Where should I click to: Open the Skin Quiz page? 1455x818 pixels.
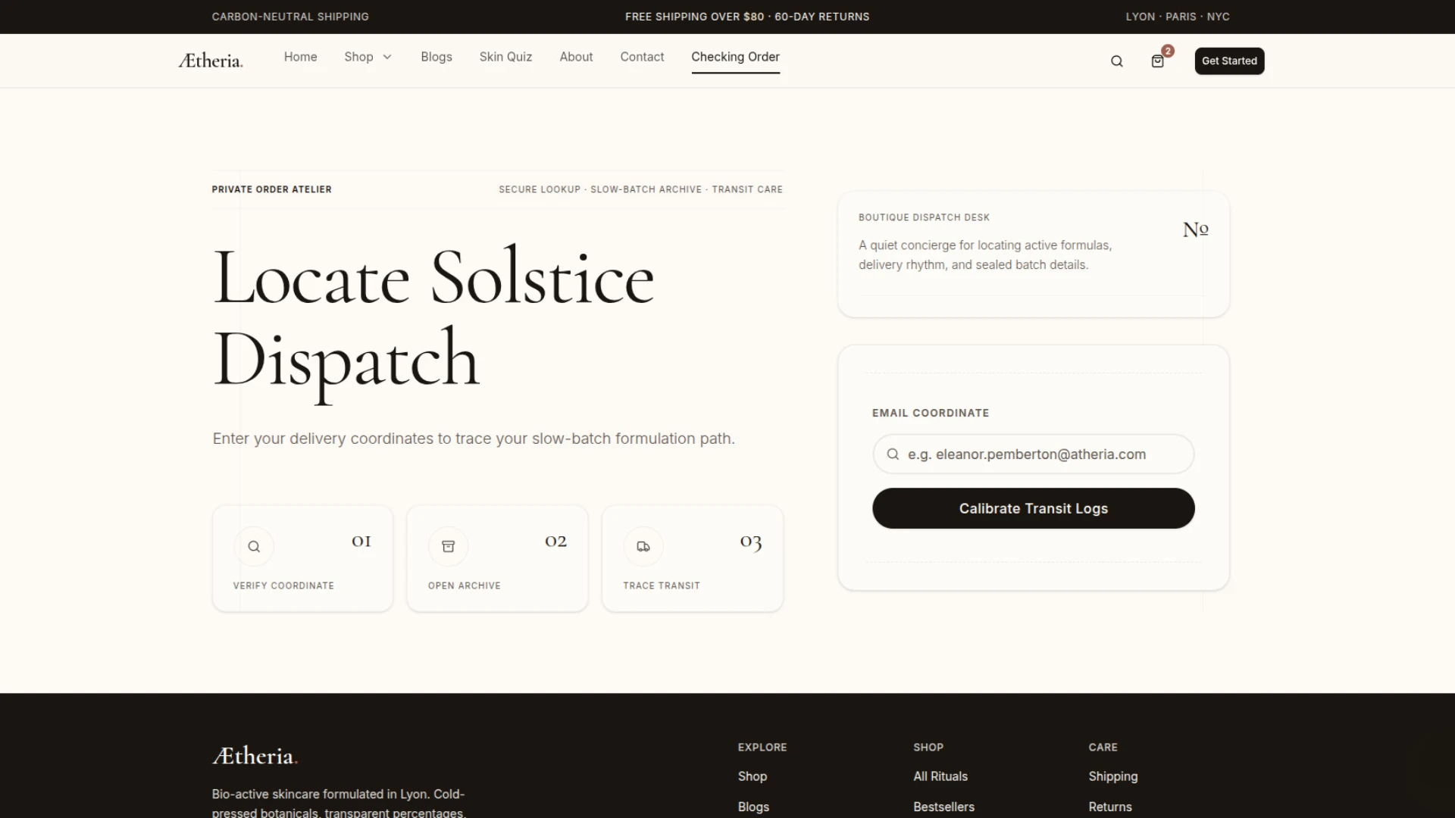click(x=505, y=57)
